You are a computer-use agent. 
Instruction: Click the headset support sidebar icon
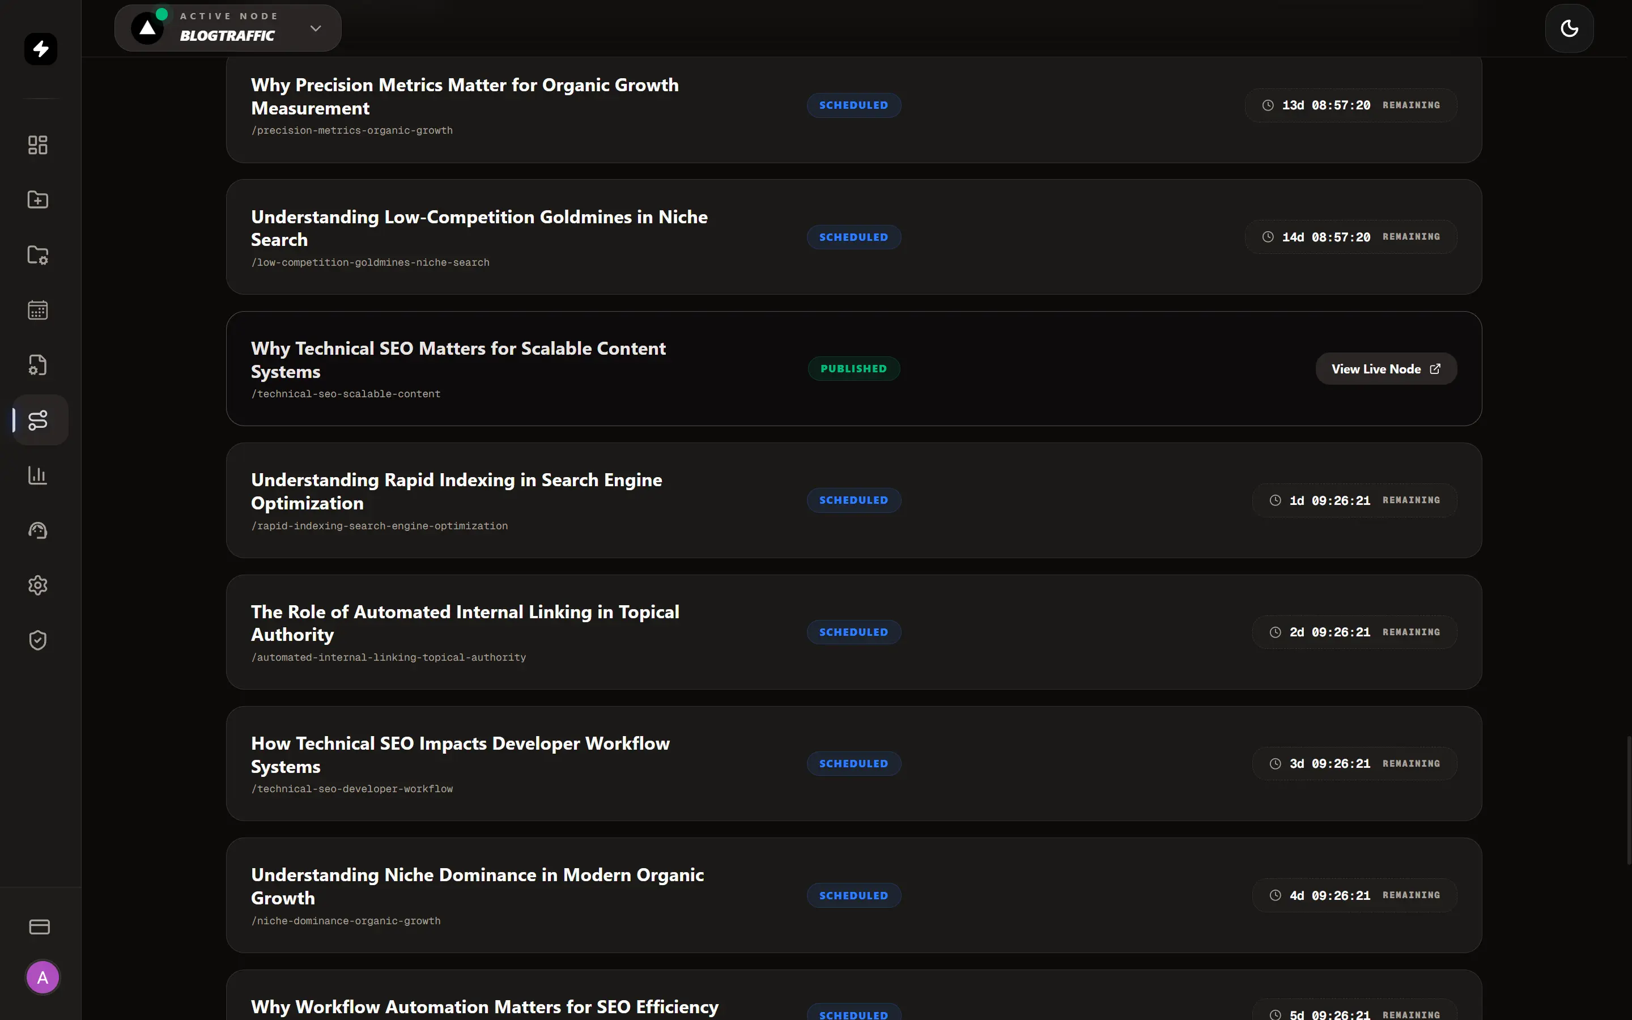point(38,530)
